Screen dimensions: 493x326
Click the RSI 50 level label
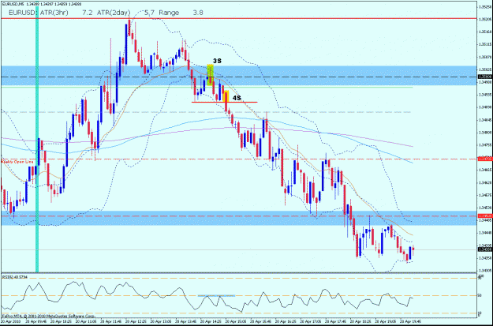click(480, 295)
